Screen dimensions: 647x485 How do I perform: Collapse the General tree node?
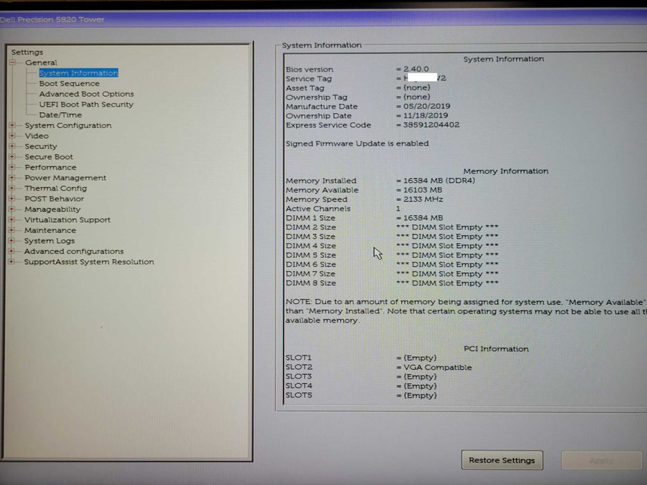[x=12, y=62]
